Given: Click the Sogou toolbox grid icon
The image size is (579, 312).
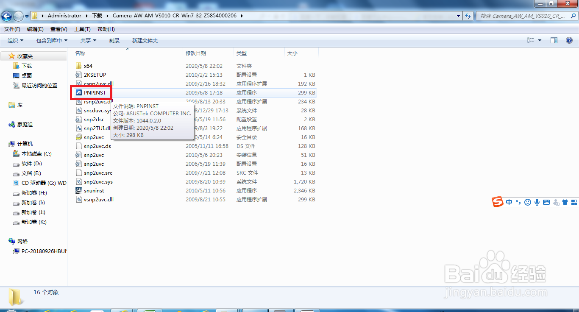Looking at the screenshot, I should (x=574, y=202).
